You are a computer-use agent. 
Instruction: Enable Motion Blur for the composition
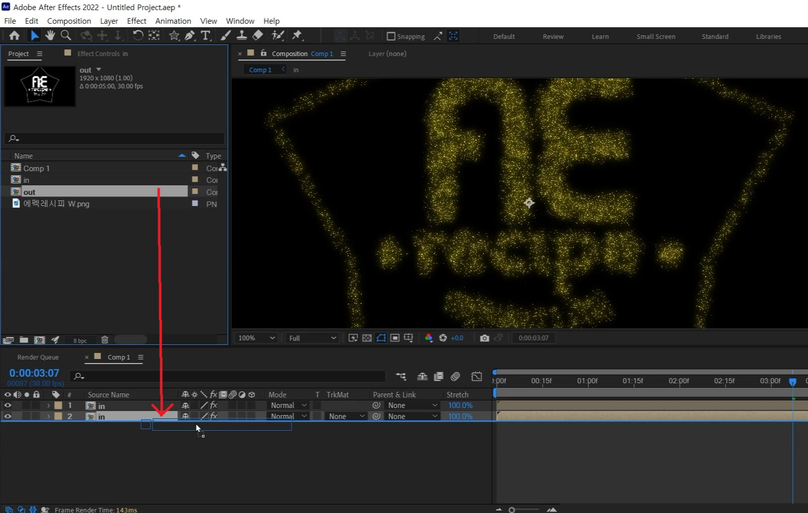click(455, 376)
